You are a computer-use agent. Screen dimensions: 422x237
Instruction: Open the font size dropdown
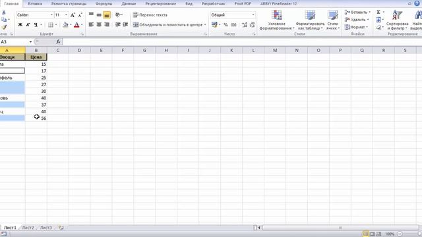(x=66, y=15)
